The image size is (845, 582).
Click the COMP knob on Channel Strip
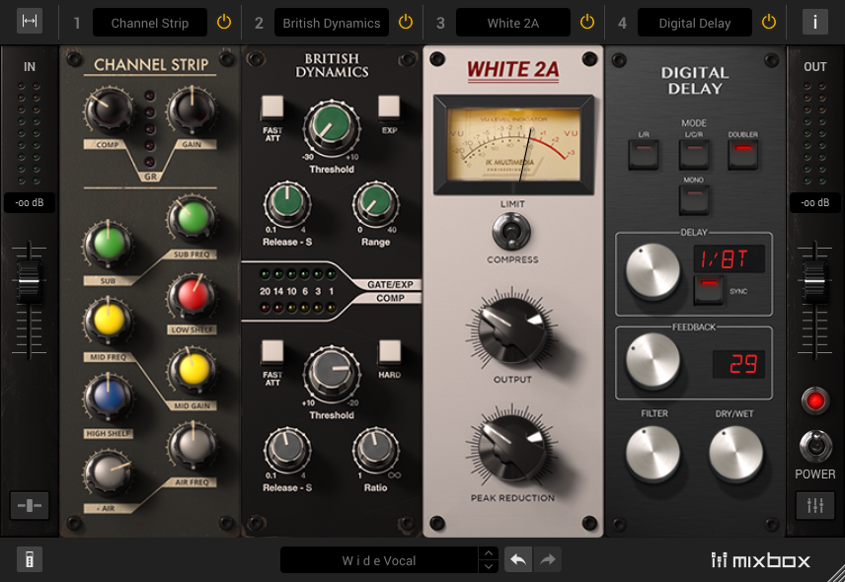tap(108, 110)
